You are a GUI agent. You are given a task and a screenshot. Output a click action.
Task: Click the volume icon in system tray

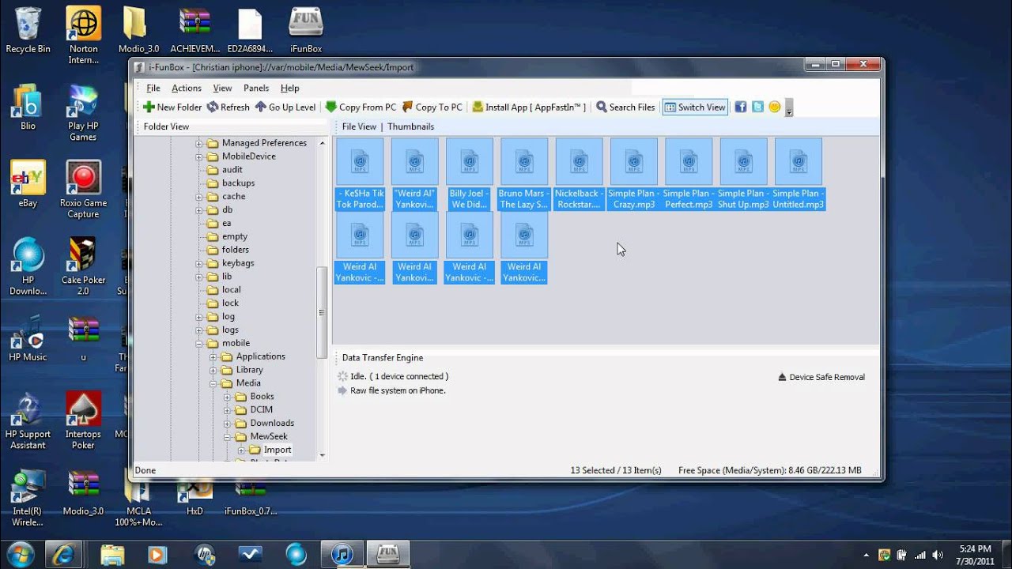tap(938, 555)
